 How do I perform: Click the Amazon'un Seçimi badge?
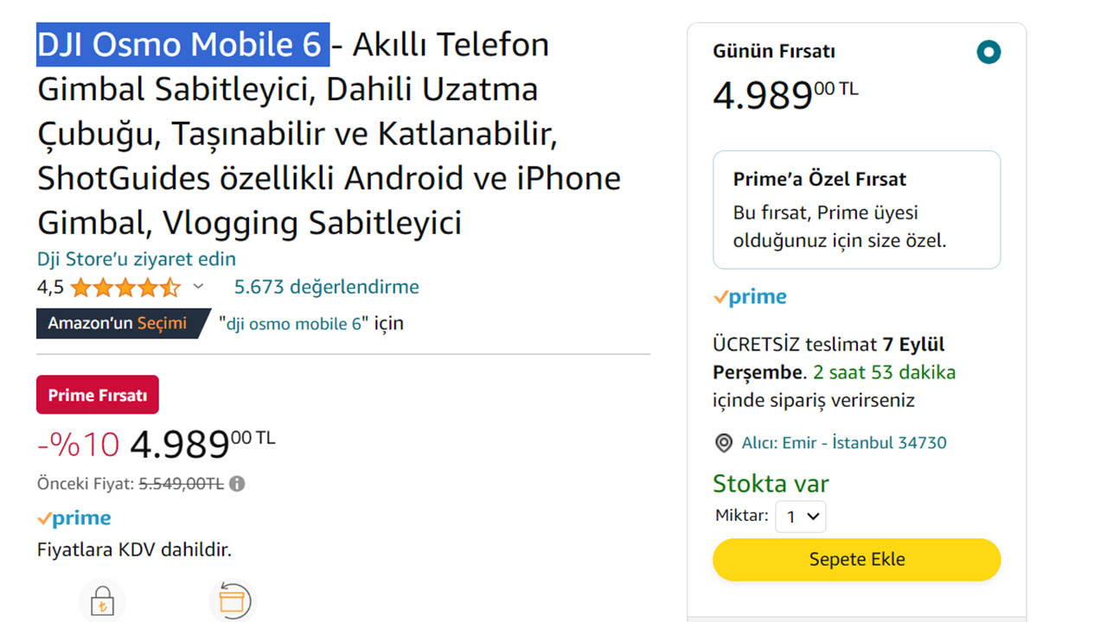(x=118, y=323)
